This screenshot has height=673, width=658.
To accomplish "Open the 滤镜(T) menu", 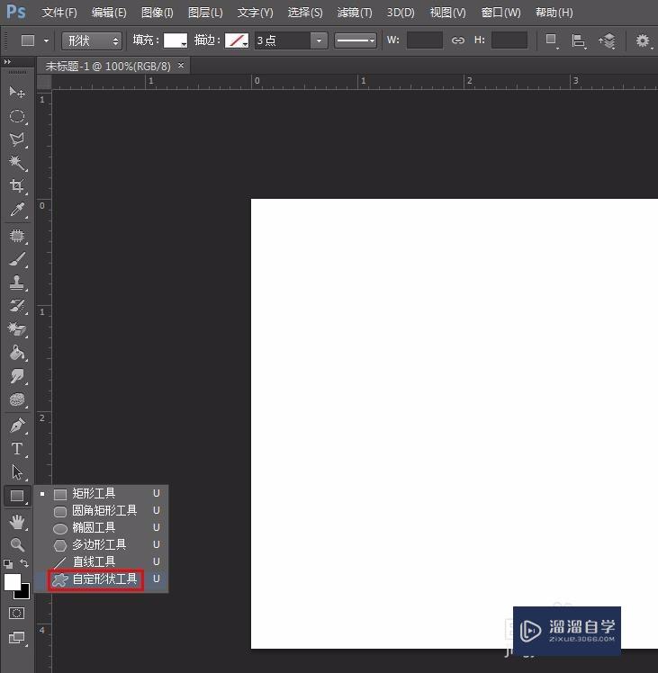I will pos(355,13).
